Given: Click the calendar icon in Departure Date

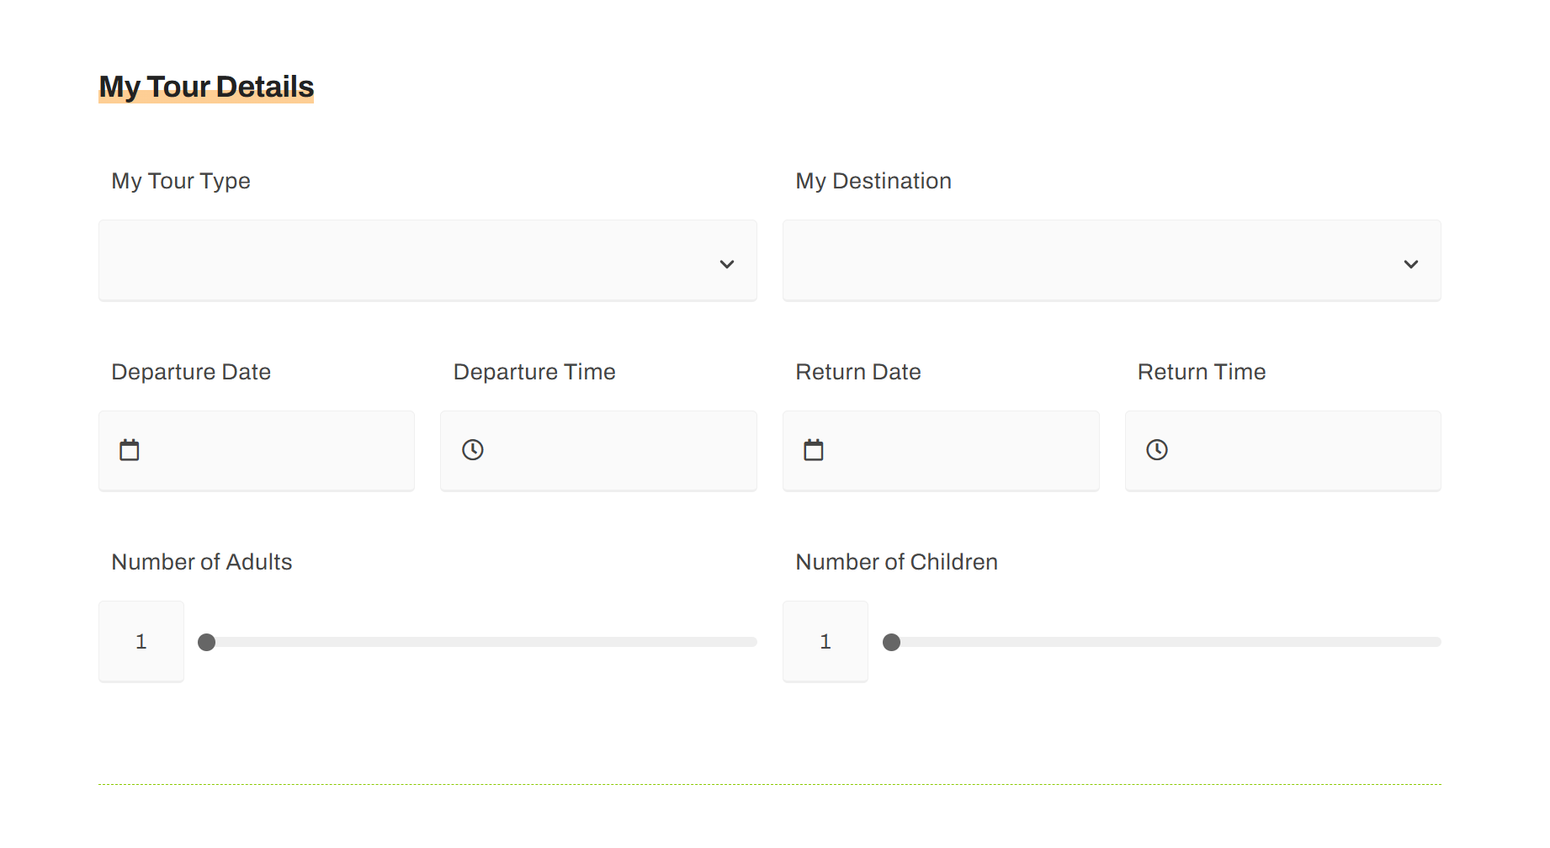Looking at the screenshot, I should pyautogui.click(x=130, y=450).
